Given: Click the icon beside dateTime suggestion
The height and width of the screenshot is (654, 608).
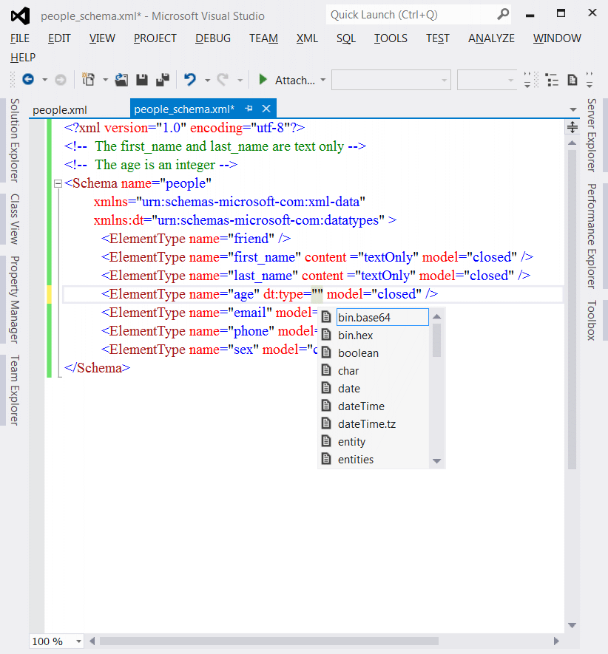Looking at the screenshot, I should (326, 406).
